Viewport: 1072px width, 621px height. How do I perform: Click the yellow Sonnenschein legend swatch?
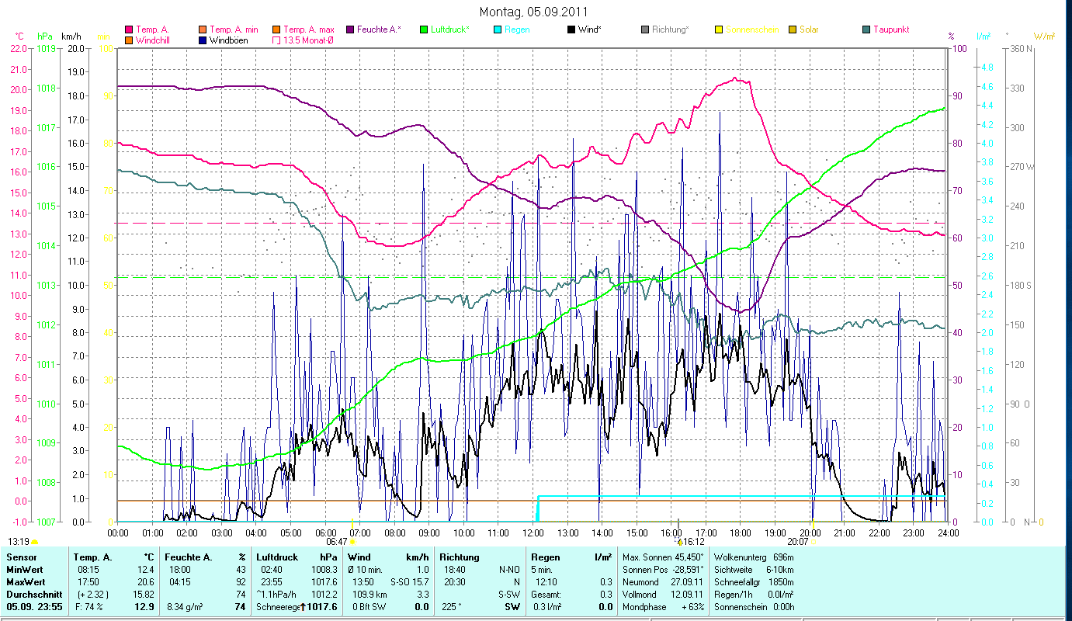coord(719,29)
